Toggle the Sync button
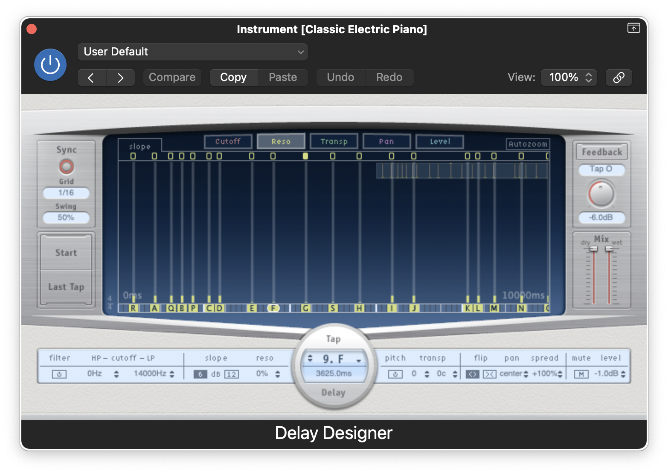 [66, 166]
